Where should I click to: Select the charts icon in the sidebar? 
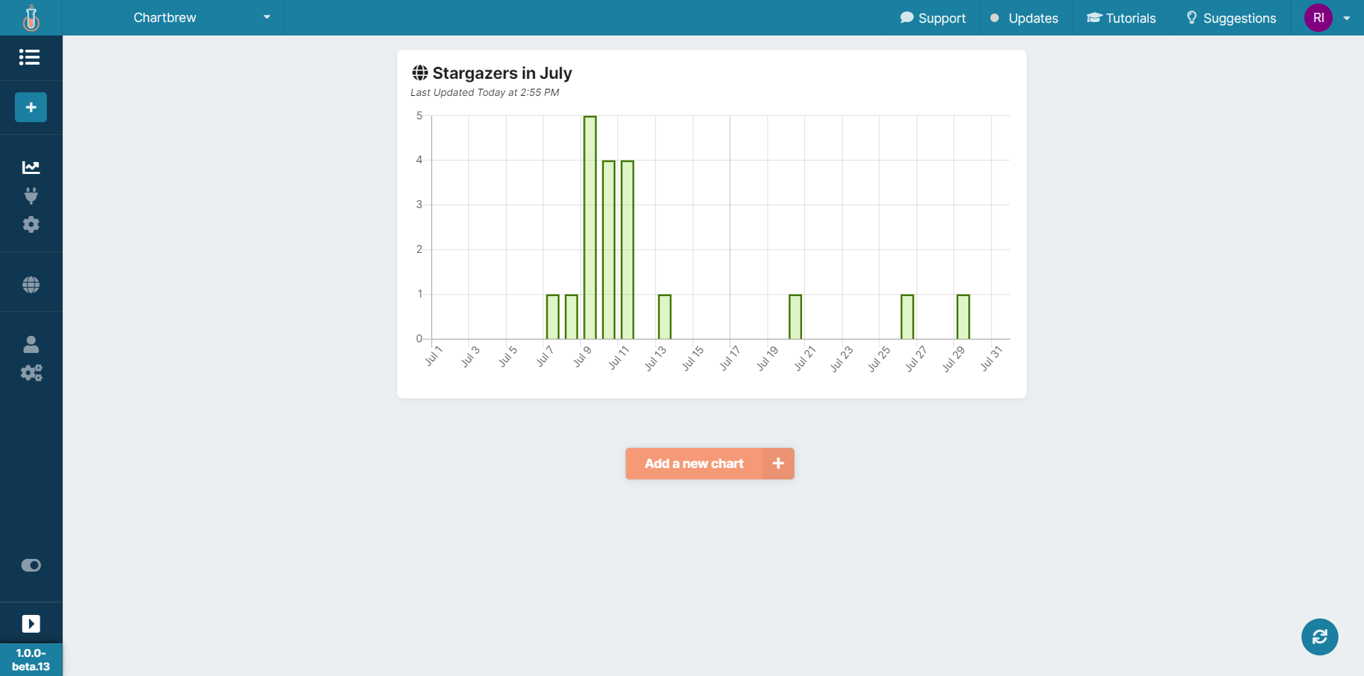click(x=31, y=167)
